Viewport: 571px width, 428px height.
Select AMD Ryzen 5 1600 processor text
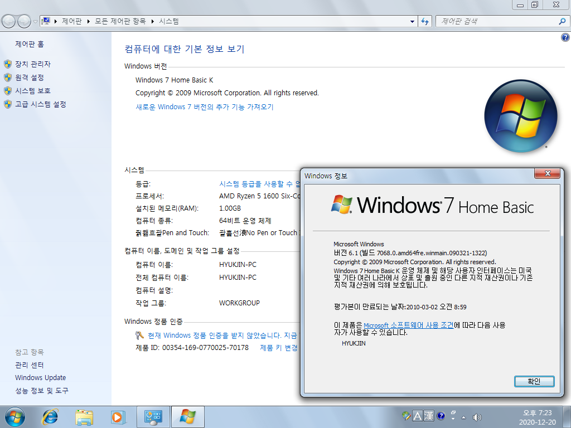[260, 196]
